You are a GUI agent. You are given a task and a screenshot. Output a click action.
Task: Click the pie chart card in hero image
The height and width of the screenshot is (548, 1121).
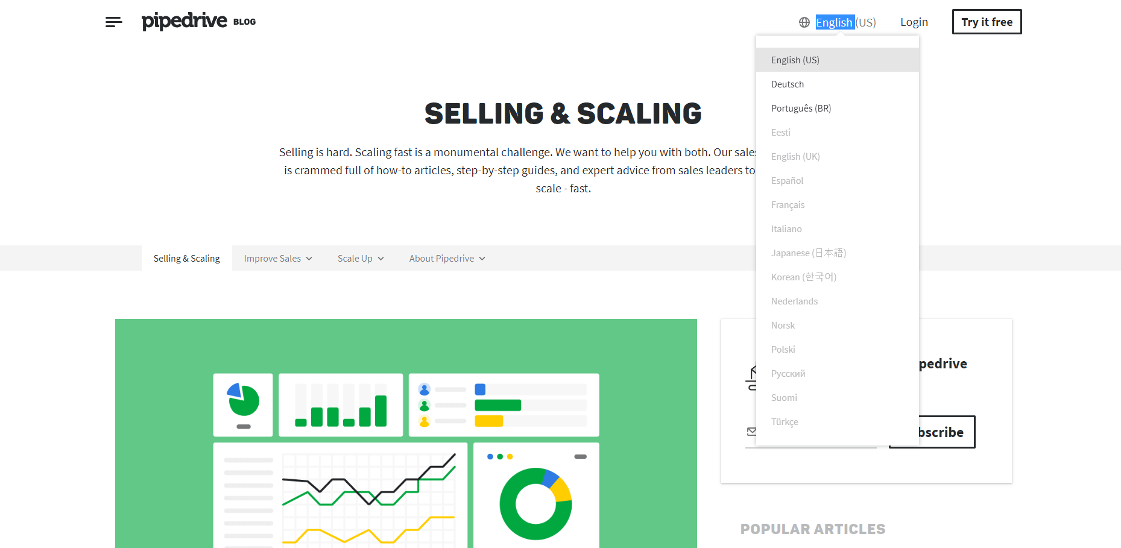(243, 405)
